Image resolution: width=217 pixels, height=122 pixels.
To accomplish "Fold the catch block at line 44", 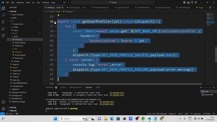I will pyautogui.click(x=56, y=60).
